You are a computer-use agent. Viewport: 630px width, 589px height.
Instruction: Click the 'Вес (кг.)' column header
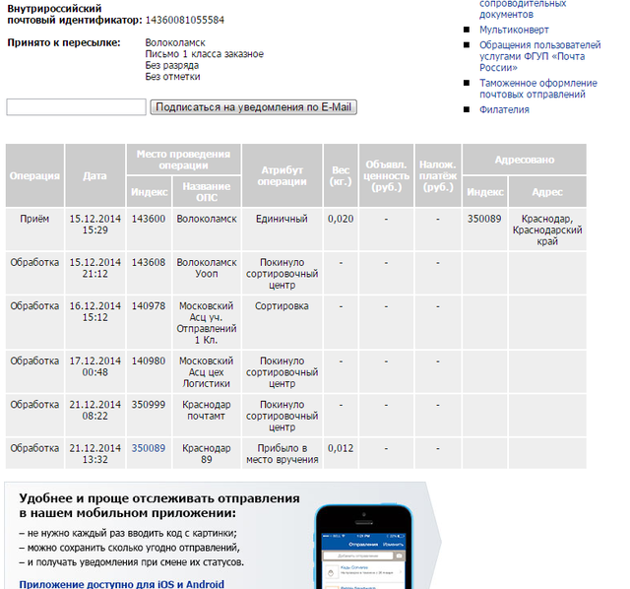pyautogui.click(x=340, y=176)
